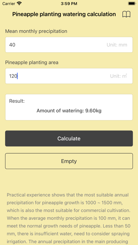
Task: Tap the page title heading
Action: 64,14
